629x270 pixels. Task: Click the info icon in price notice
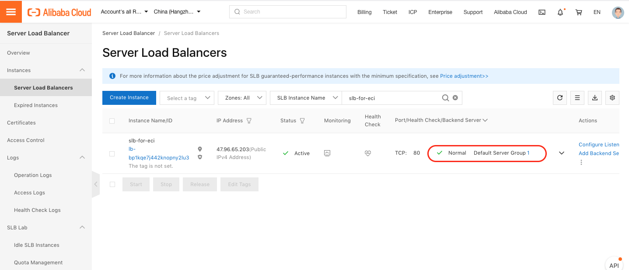[112, 76]
